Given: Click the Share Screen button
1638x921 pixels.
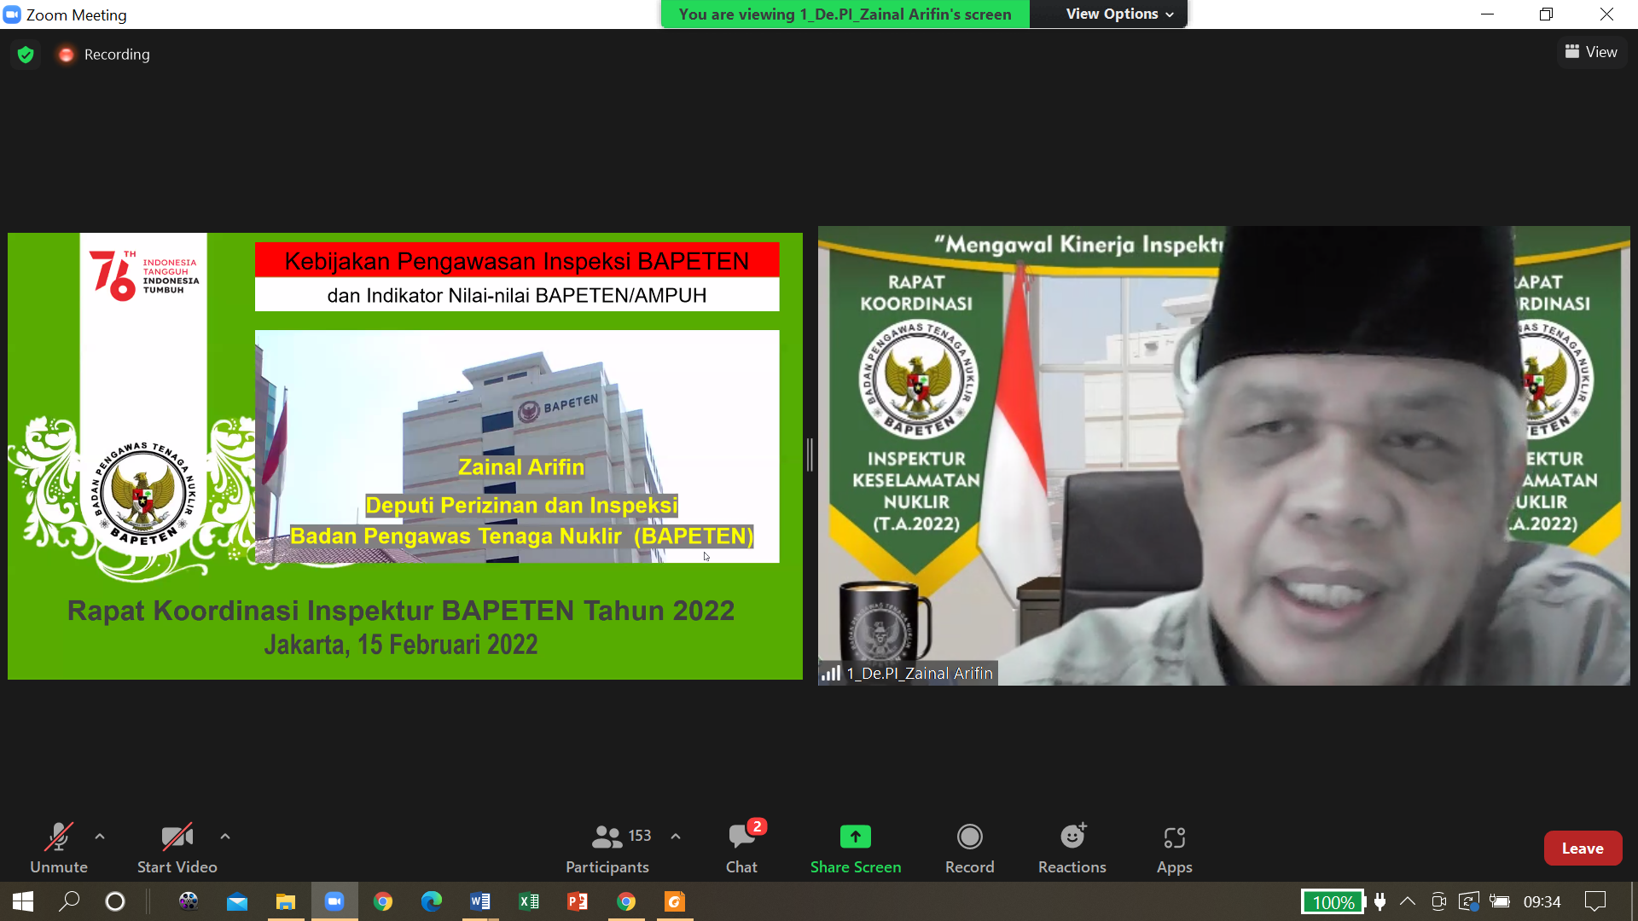Looking at the screenshot, I should point(856,848).
